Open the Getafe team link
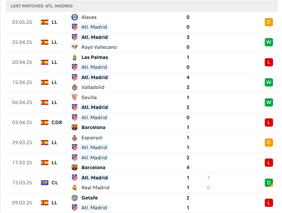 (x=90, y=198)
